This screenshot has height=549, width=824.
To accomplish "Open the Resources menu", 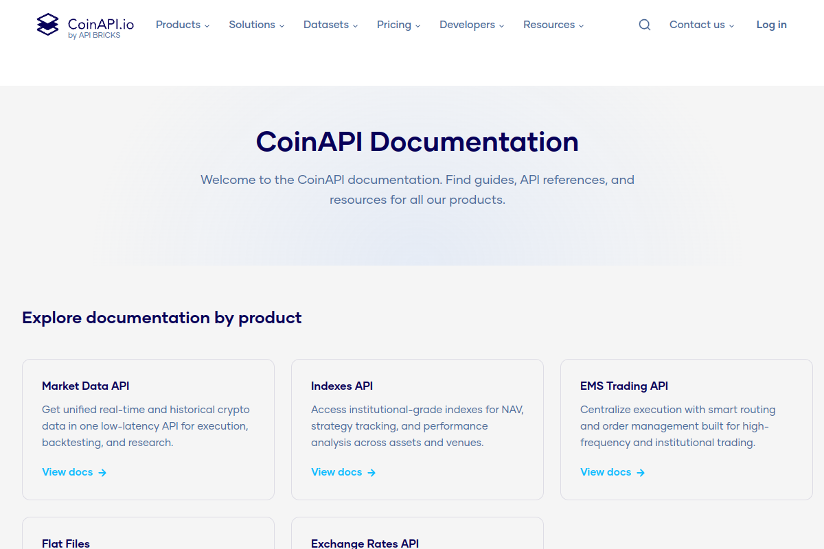I will pyautogui.click(x=553, y=25).
